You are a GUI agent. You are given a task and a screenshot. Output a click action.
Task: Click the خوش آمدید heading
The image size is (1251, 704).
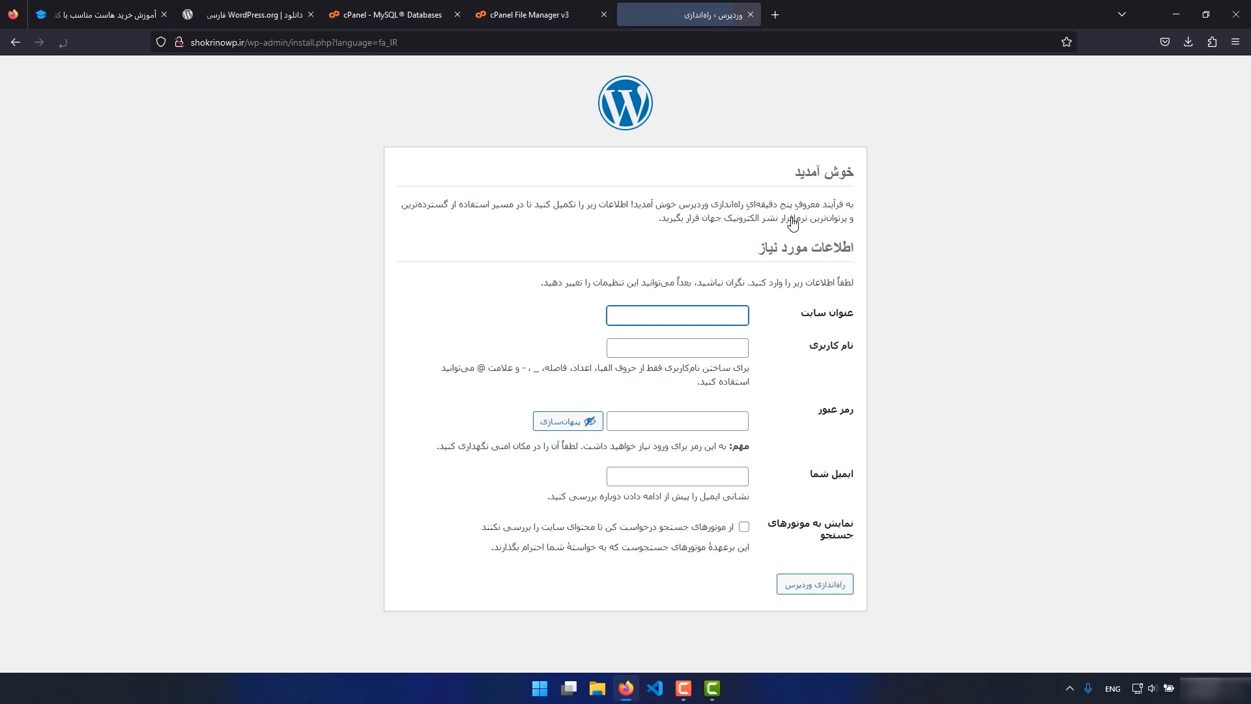pyautogui.click(x=824, y=172)
